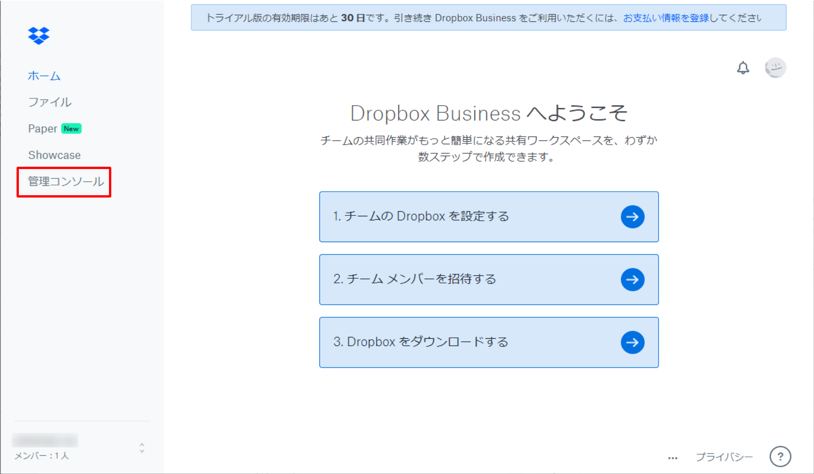Screen dimensions: 814x474
Task: Open the プライバシー link
Action: click(x=724, y=457)
